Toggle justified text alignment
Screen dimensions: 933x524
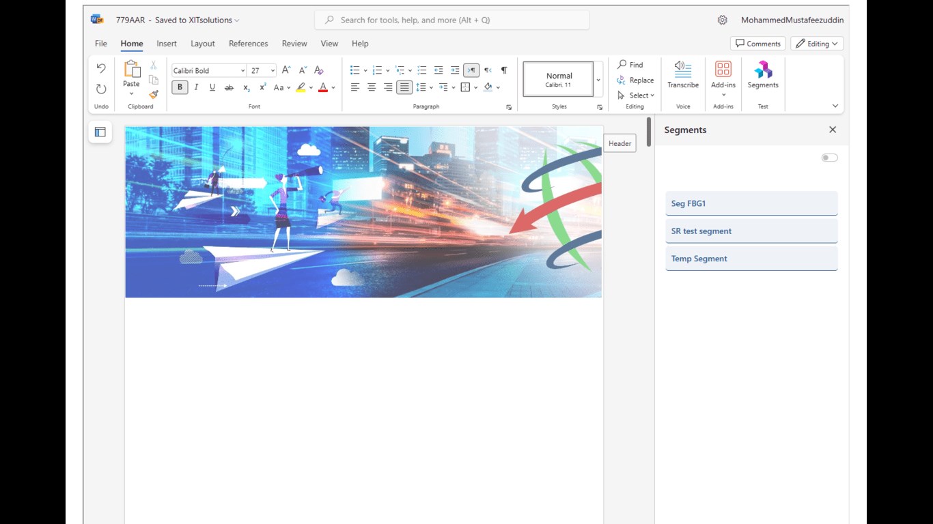coord(404,87)
